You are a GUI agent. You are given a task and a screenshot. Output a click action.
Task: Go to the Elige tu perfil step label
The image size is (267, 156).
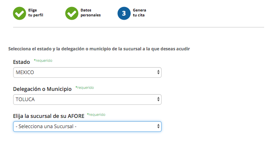(x=36, y=13)
